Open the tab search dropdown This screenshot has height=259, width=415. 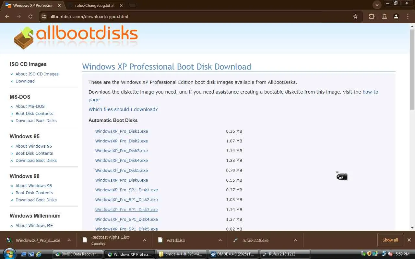[x=377, y=5]
